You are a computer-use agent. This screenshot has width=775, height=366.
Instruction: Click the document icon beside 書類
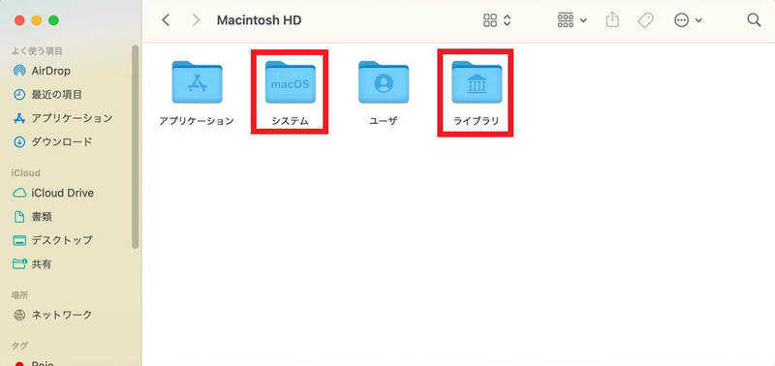pos(19,216)
